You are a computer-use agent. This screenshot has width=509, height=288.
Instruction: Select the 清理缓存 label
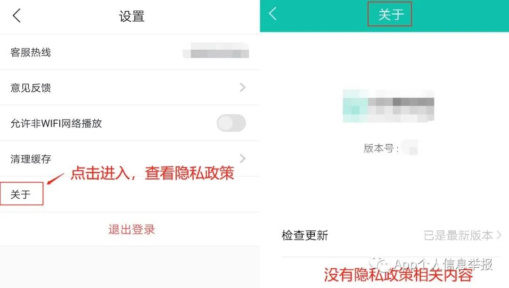[x=31, y=159]
